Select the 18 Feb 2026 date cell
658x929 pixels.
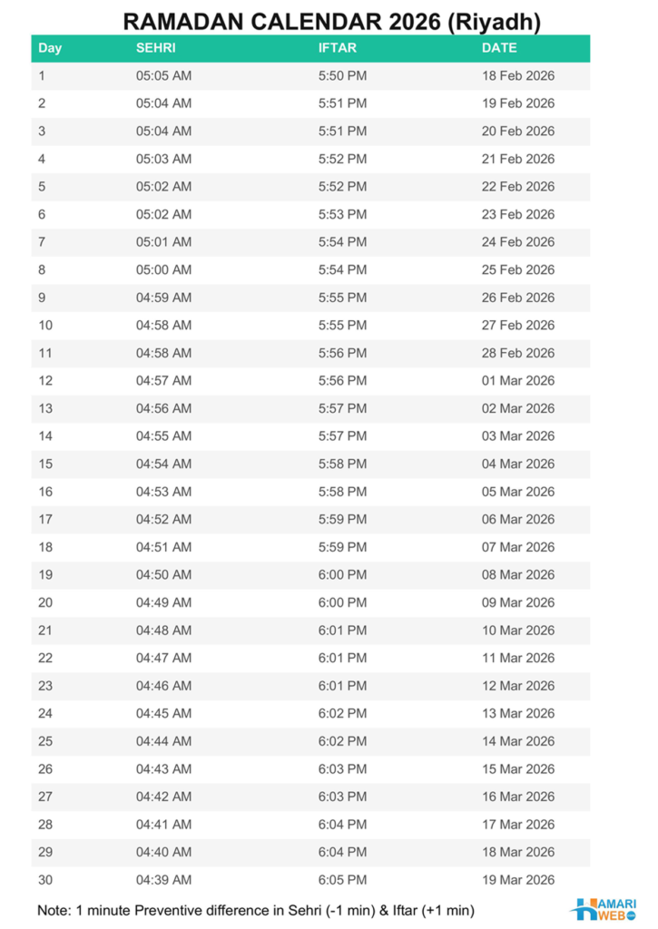(x=518, y=76)
